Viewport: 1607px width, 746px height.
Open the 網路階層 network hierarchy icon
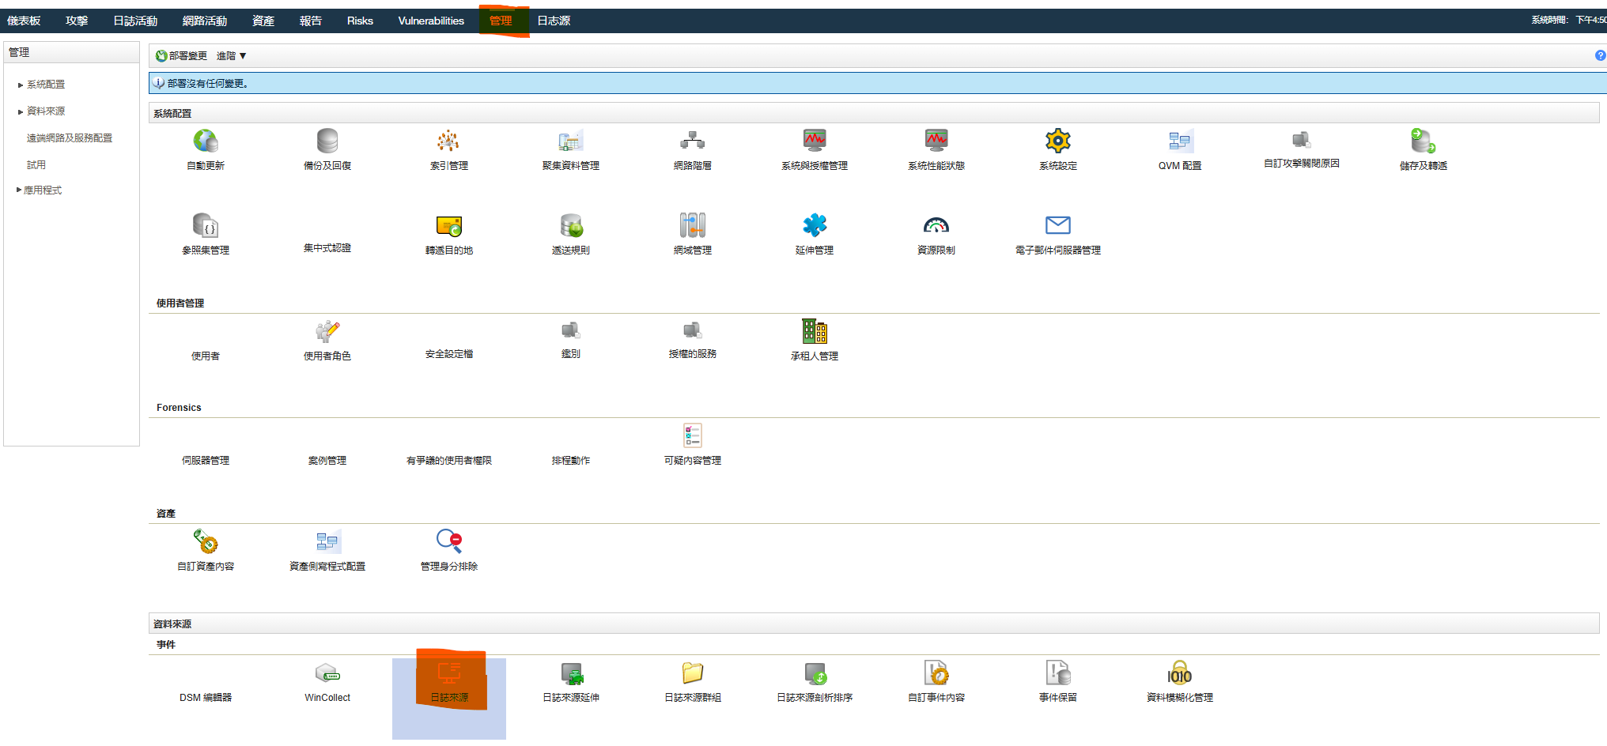coord(692,142)
